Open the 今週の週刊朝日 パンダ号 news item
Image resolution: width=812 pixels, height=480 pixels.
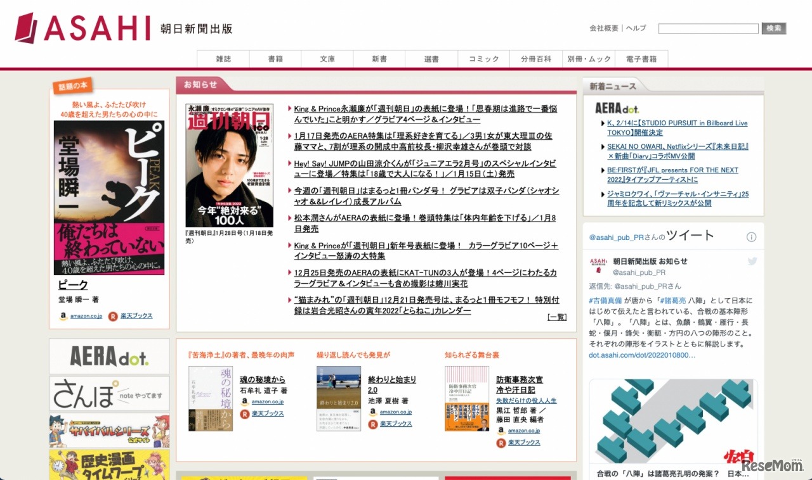[x=426, y=196]
